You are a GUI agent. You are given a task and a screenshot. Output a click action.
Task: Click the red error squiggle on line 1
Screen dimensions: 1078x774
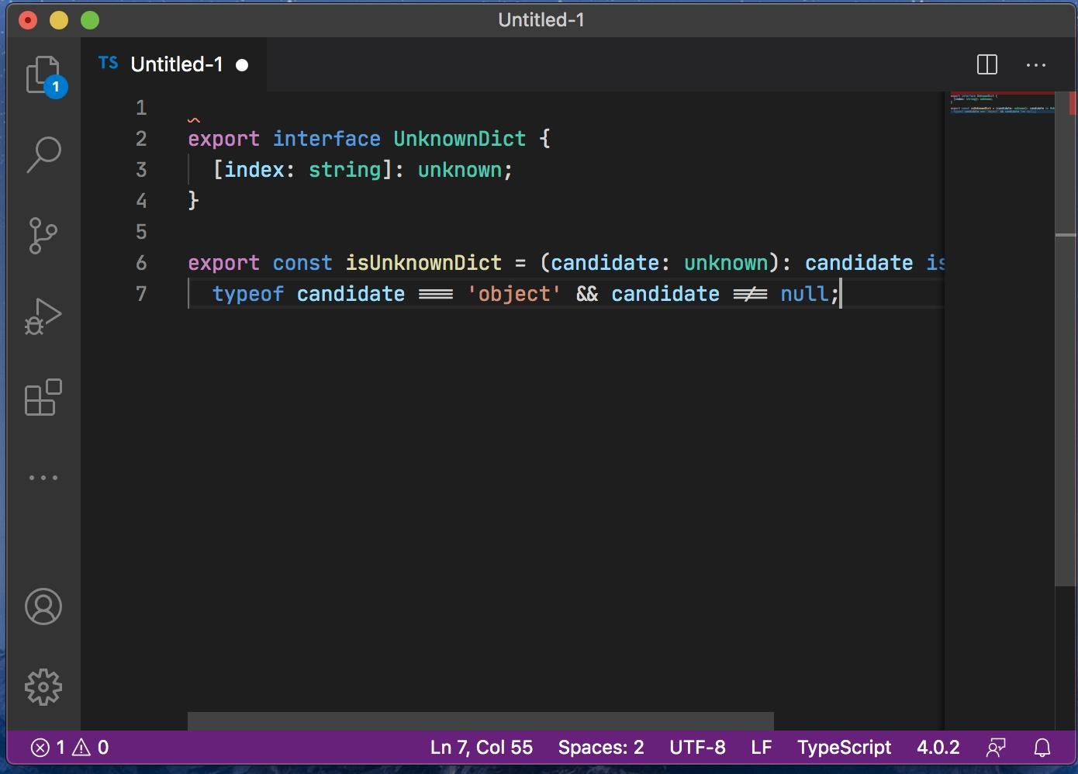194,119
